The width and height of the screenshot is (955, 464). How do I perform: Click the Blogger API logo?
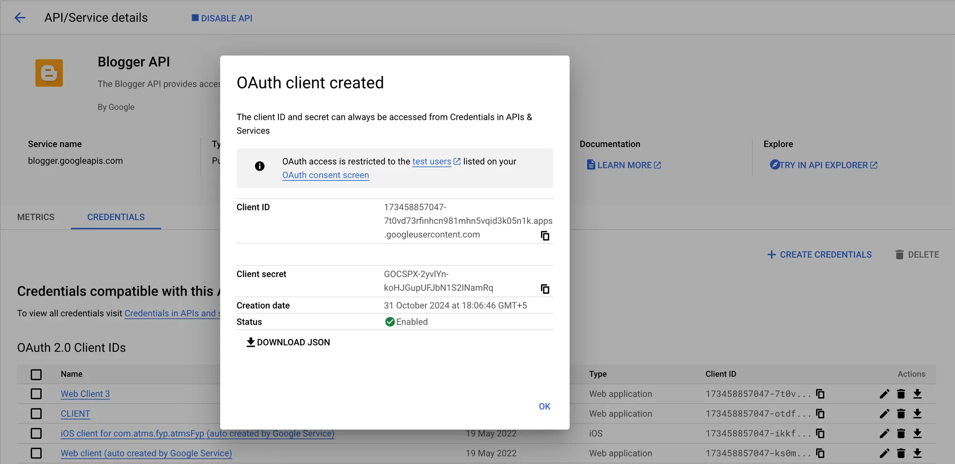click(49, 73)
